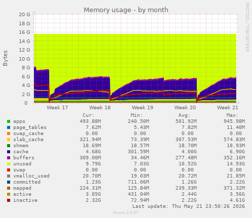
Task: Select the 'page_tables' legend label
Action: (30, 127)
